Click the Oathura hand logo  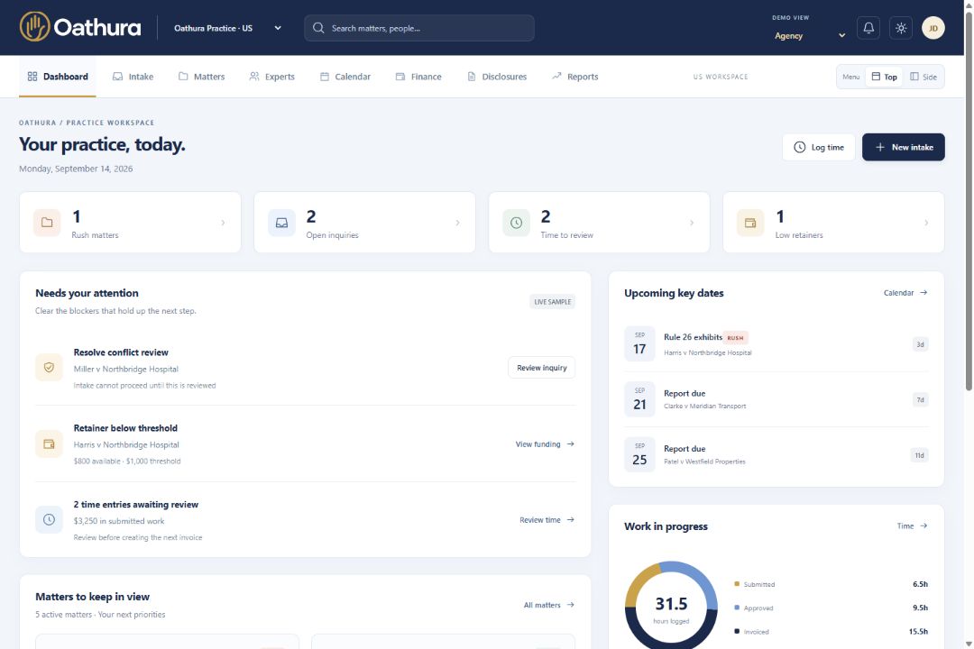35,27
